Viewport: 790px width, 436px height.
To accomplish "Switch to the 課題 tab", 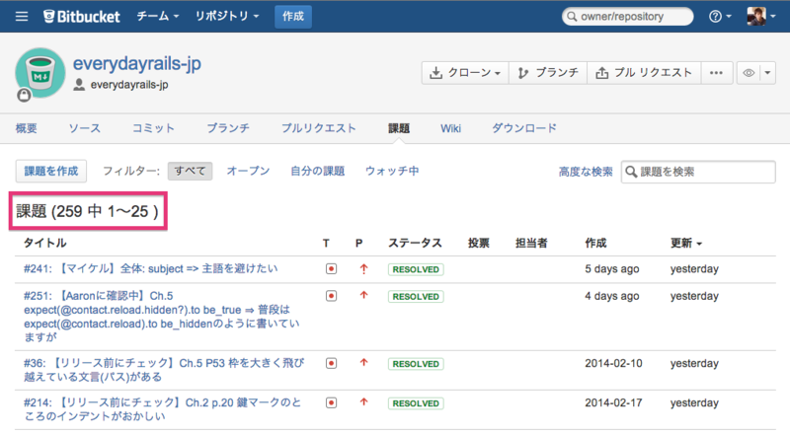I will point(399,128).
